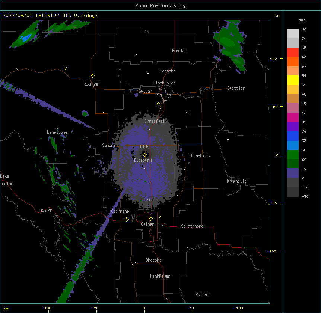Click the Lake Louise label at left edge
The width and height of the screenshot is (321, 313).
(x=7, y=180)
